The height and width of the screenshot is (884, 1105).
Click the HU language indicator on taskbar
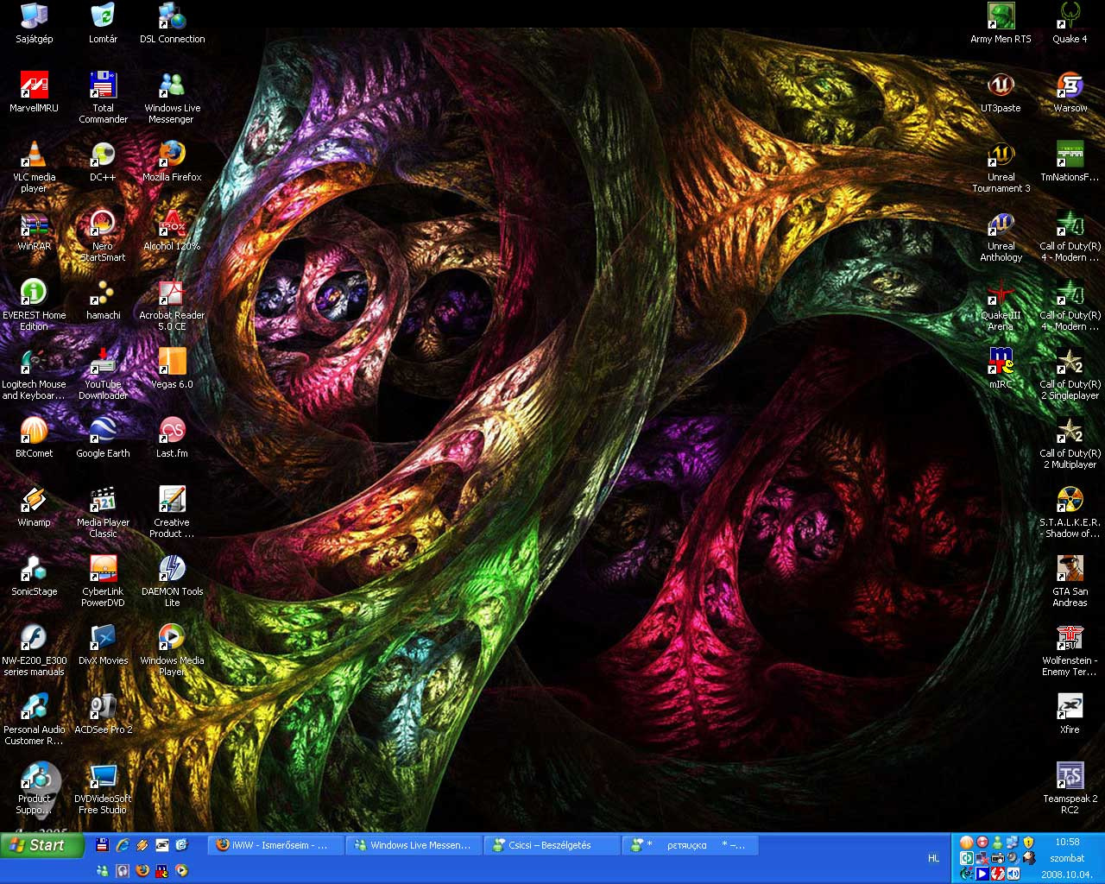point(933,858)
